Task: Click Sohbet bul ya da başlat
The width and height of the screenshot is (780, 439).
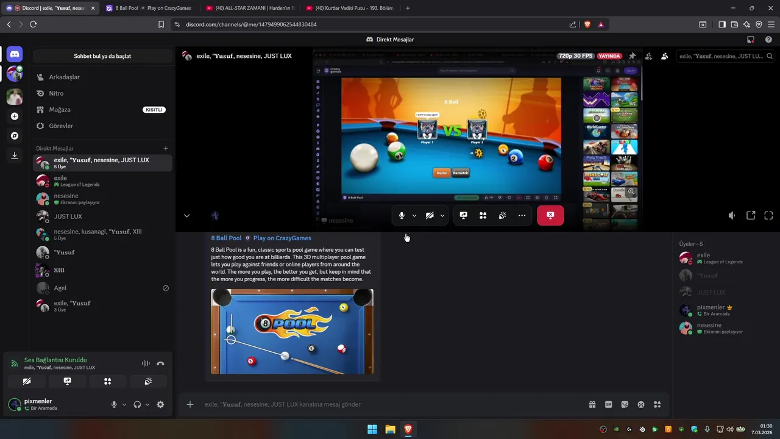Action: pyautogui.click(x=102, y=56)
